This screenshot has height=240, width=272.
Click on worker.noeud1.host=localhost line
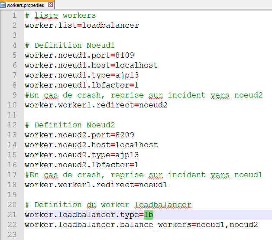91,65
